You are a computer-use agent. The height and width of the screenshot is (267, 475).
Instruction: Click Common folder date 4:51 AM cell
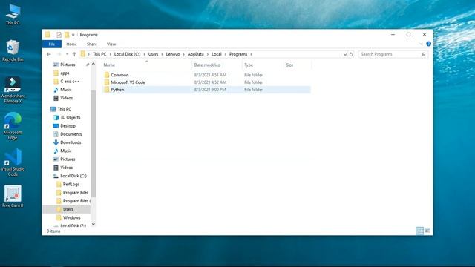[210, 75]
